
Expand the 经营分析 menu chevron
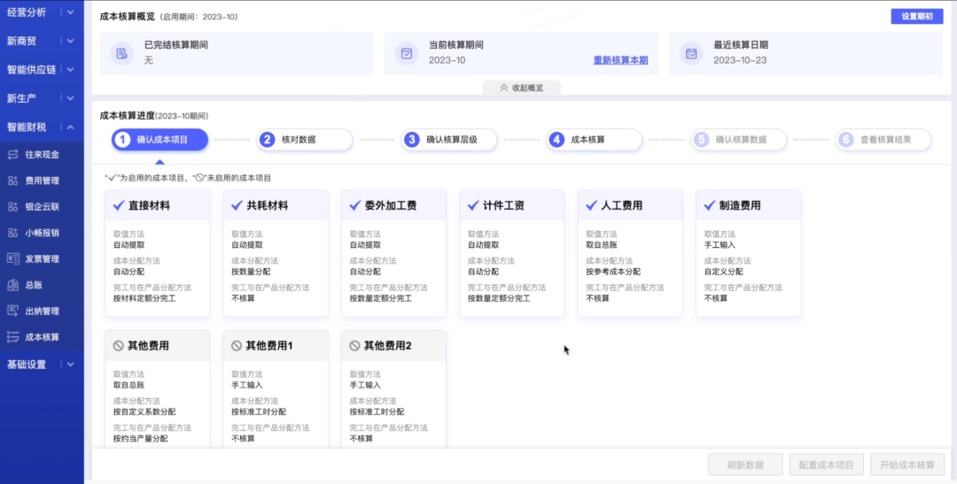(x=70, y=12)
